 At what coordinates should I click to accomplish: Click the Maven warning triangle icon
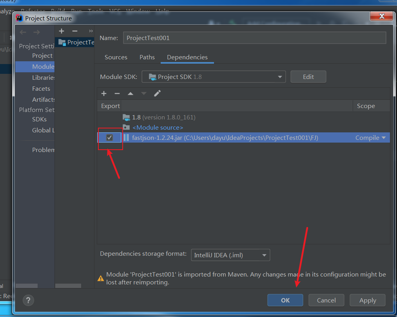point(101,278)
